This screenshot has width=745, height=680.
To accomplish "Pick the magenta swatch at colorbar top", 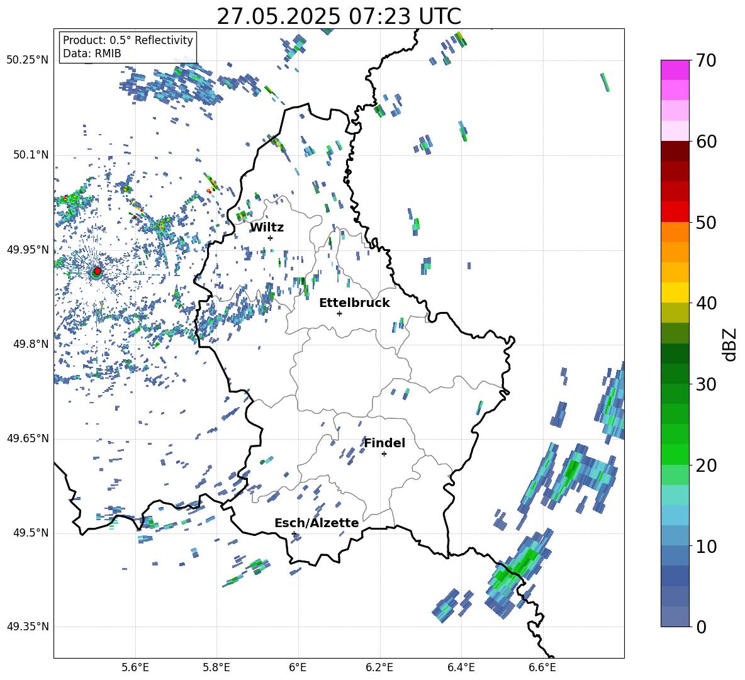I will coord(675,70).
